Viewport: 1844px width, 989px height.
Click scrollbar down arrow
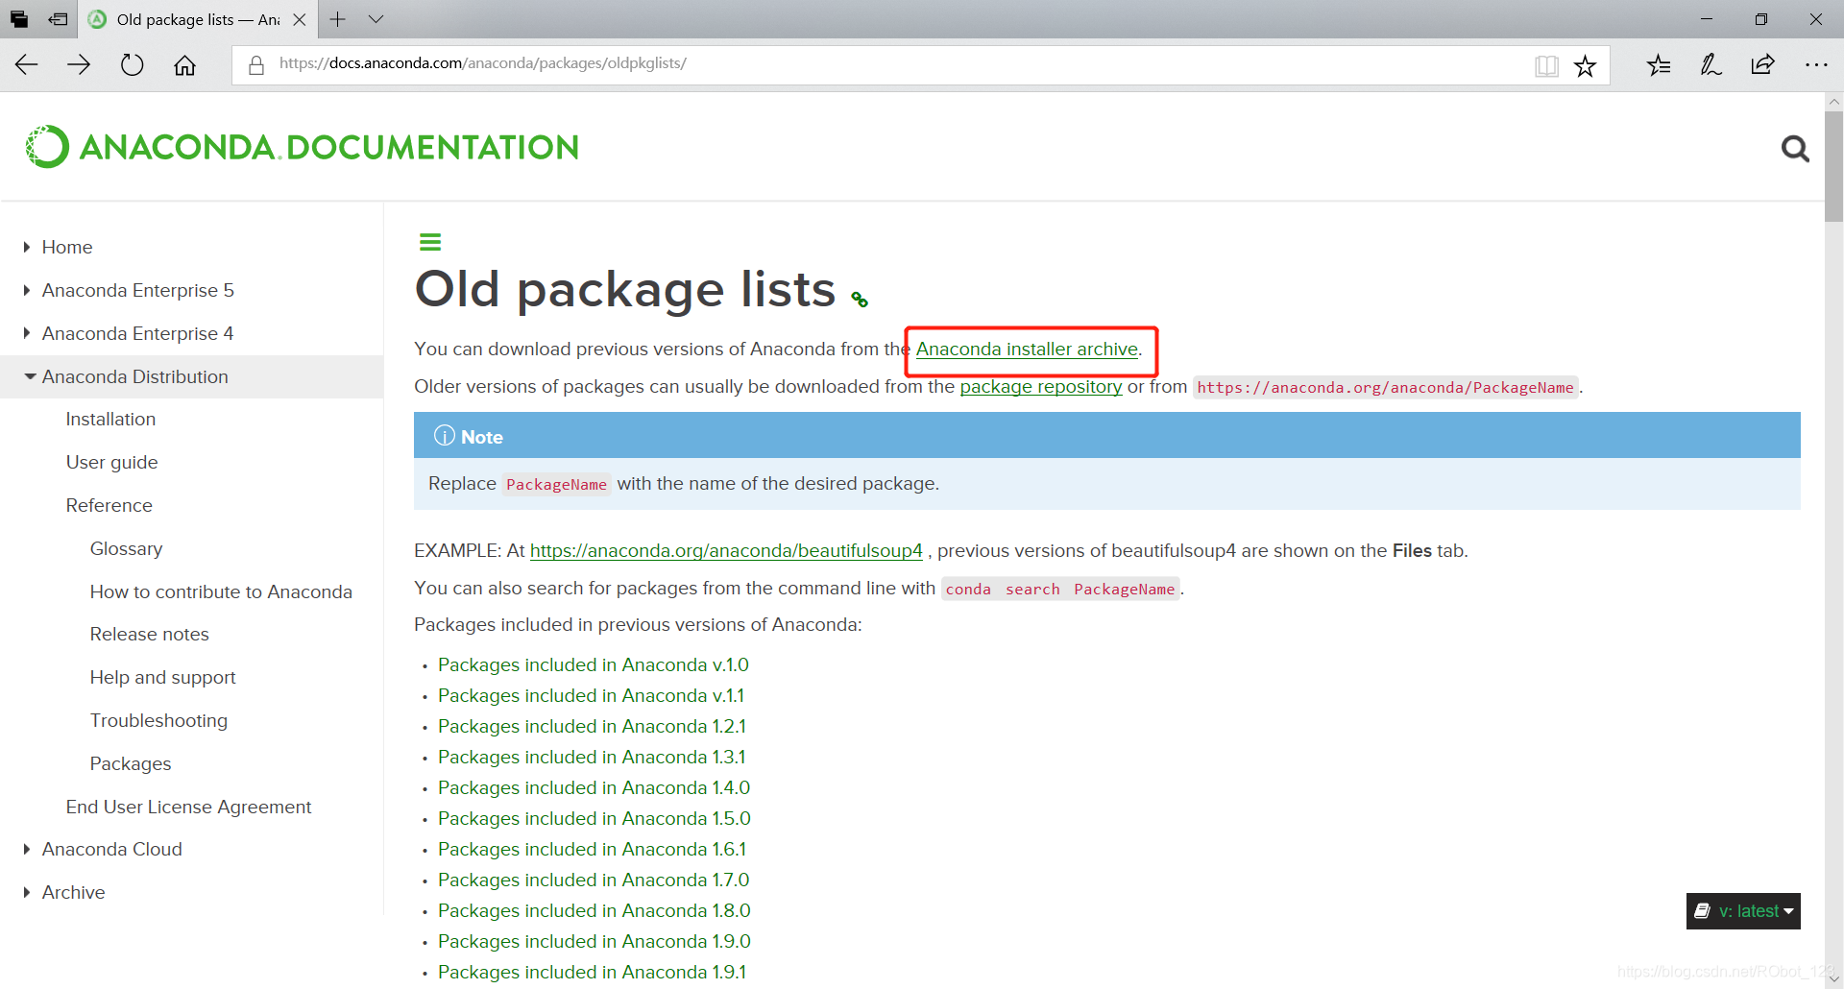1833,978
